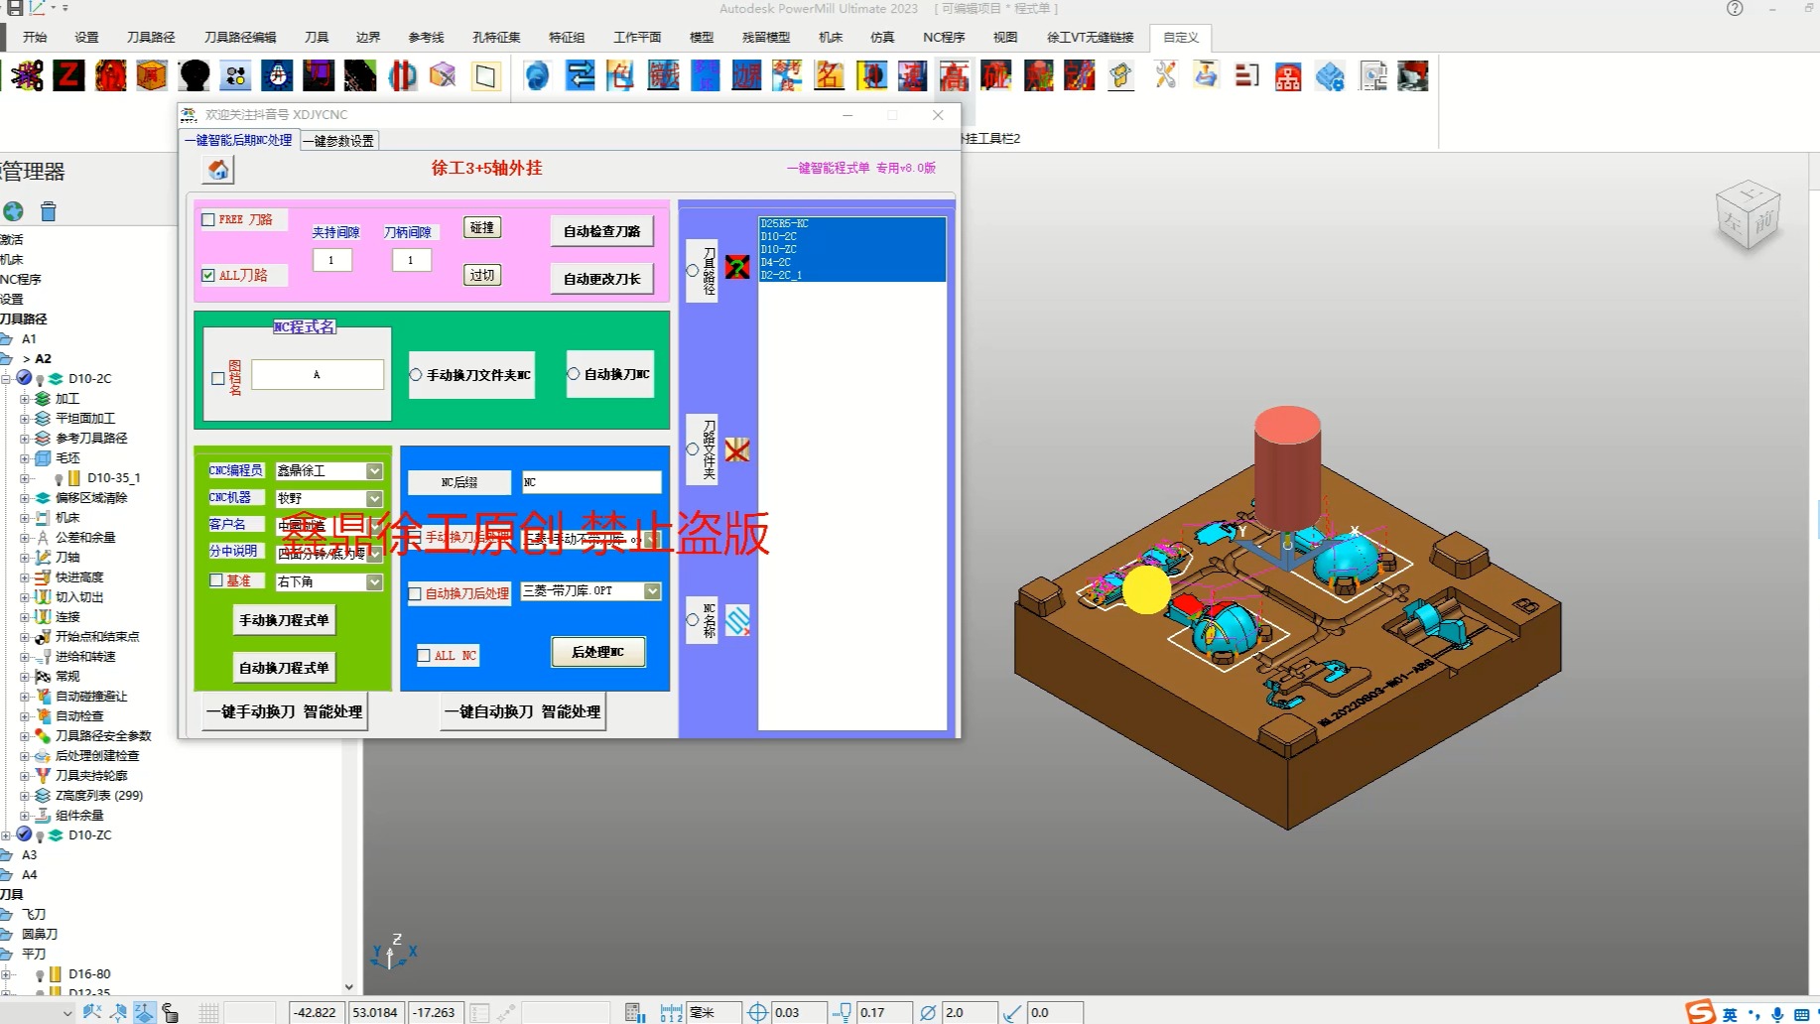Viewport: 1820px width, 1024px height.
Task: Click the orange cube toolbar icon
Action: [x=152, y=75]
